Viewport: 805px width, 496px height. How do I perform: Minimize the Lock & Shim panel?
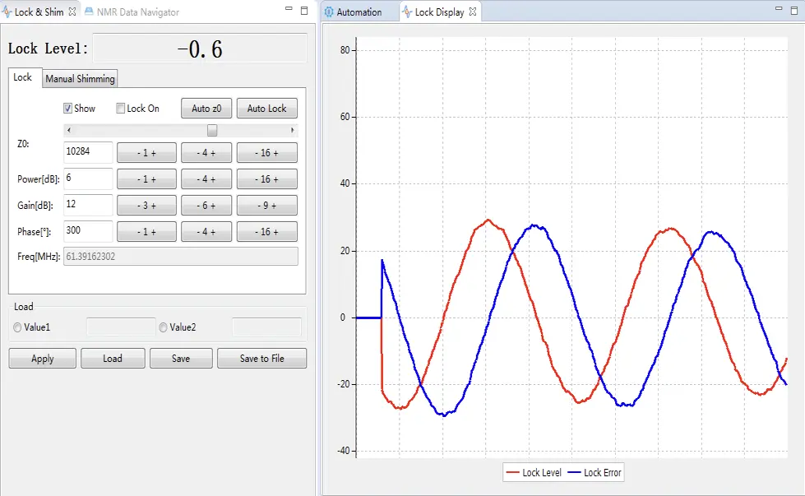click(288, 11)
